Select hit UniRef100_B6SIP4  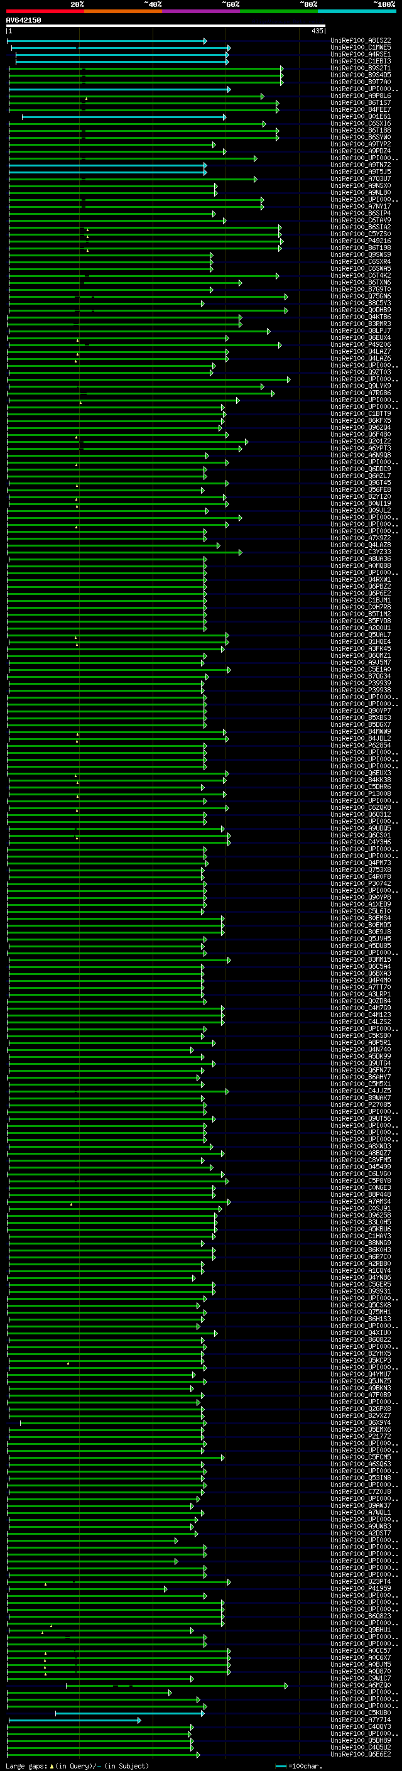[361, 213]
